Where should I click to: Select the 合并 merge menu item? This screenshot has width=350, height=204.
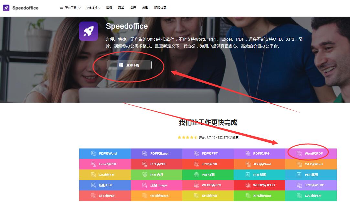point(133,7)
